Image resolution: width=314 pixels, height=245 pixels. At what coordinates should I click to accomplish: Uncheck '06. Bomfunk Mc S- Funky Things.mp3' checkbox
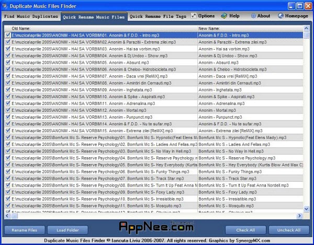[8, 172]
